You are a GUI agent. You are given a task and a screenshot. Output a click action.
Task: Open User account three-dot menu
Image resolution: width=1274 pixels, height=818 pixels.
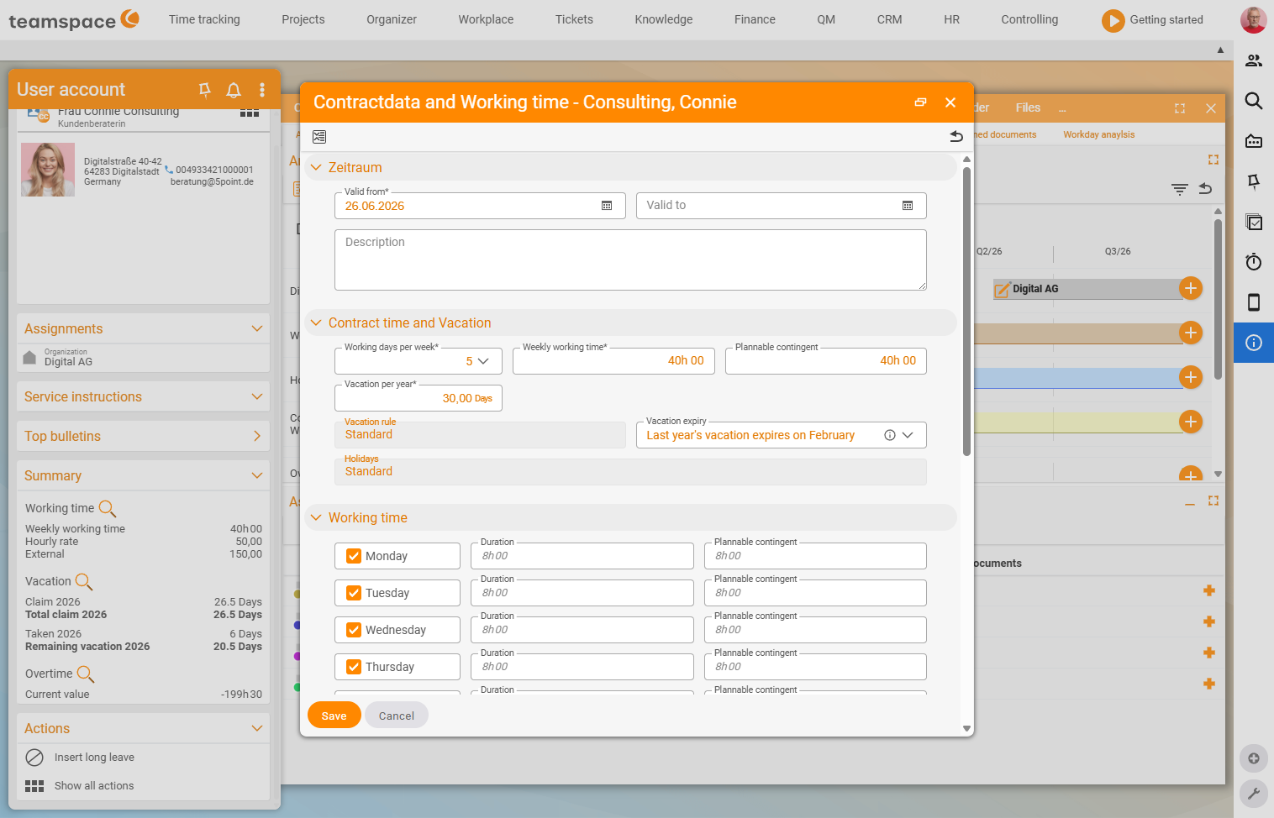coord(262,90)
